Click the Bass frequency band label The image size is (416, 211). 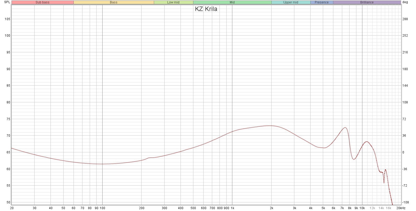tap(114, 2)
